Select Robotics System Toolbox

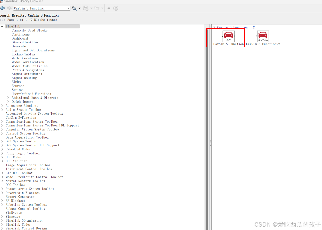pos(26,205)
